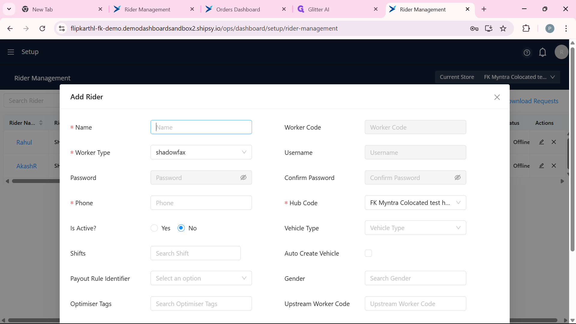Expand the Worker Type shadowfax dropdown
This screenshot has height=324, width=576.
click(201, 152)
